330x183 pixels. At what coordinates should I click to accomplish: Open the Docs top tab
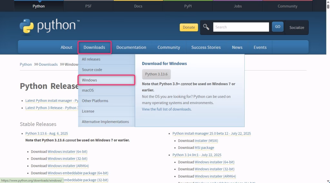click(138, 6)
